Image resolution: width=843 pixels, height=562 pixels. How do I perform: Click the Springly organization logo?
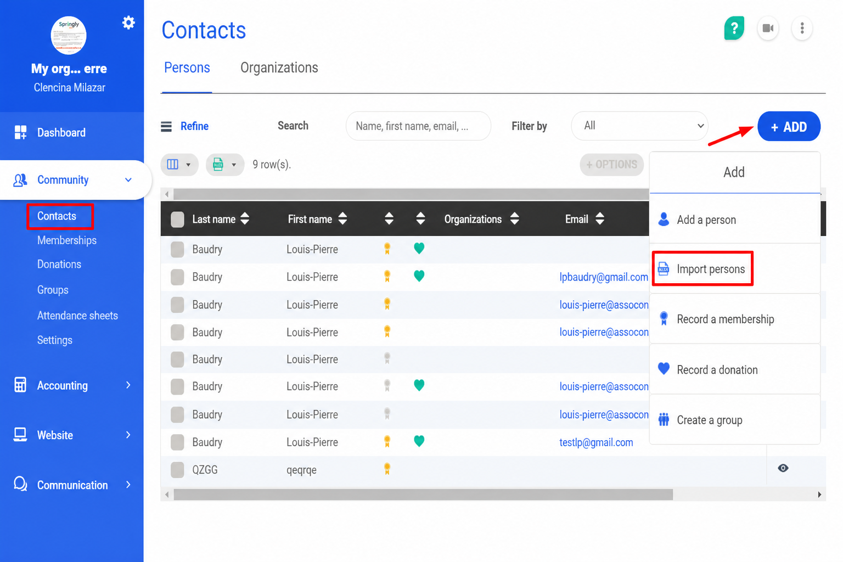click(x=69, y=36)
